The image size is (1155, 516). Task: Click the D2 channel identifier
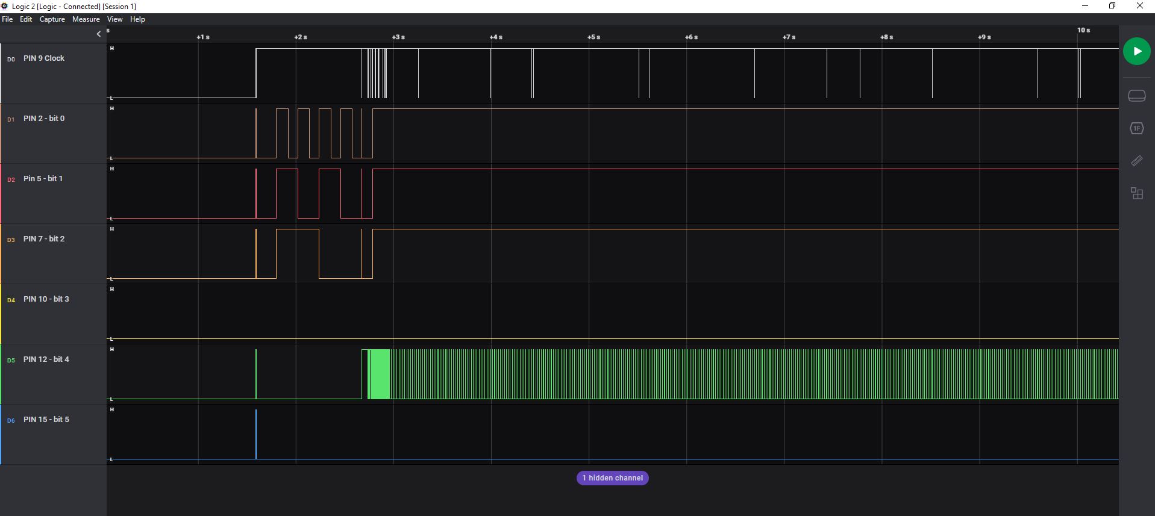pyautogui.click(x=11, y=180)
